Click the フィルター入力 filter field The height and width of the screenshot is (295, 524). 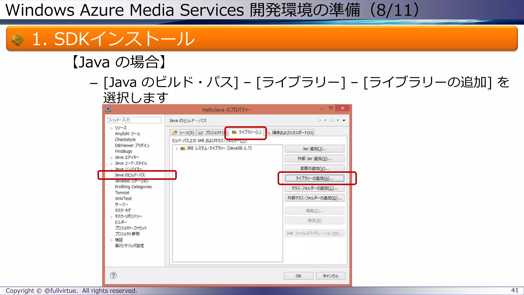[134, 120]
